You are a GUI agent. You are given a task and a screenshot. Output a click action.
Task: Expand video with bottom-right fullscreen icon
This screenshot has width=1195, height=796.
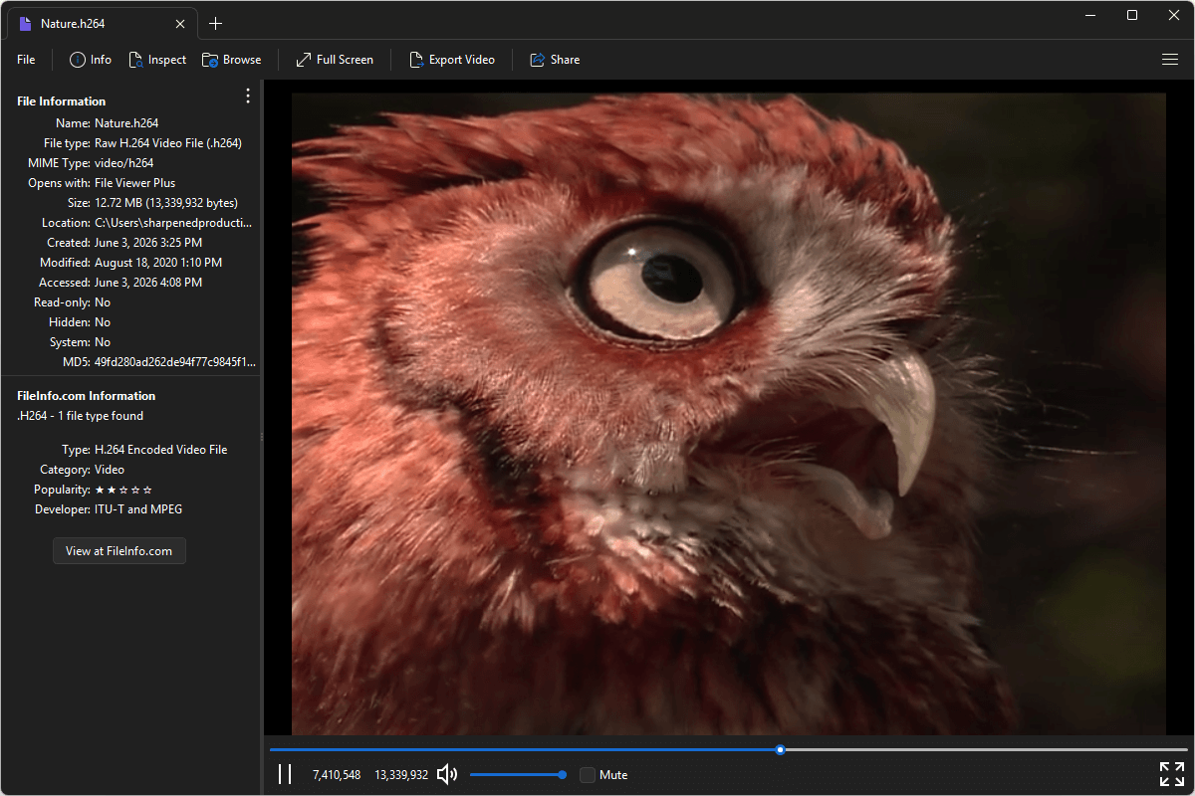1171,774
